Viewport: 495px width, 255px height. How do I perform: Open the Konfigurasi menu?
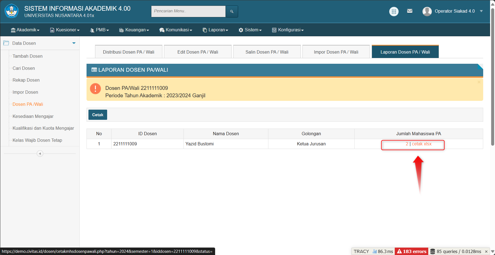288,30
